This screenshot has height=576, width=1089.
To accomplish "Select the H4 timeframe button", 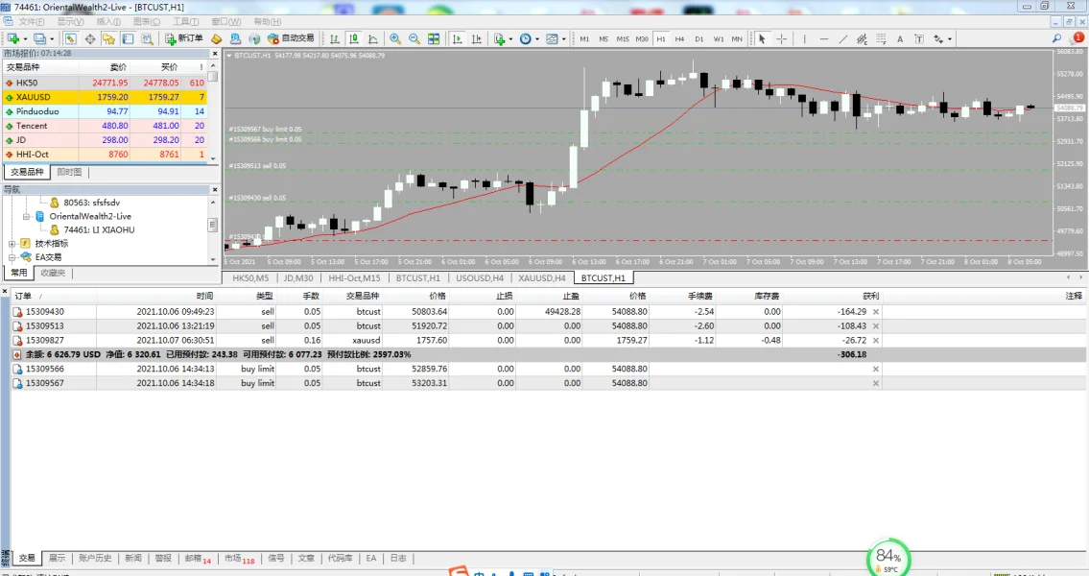I will (x=679, y=38).
